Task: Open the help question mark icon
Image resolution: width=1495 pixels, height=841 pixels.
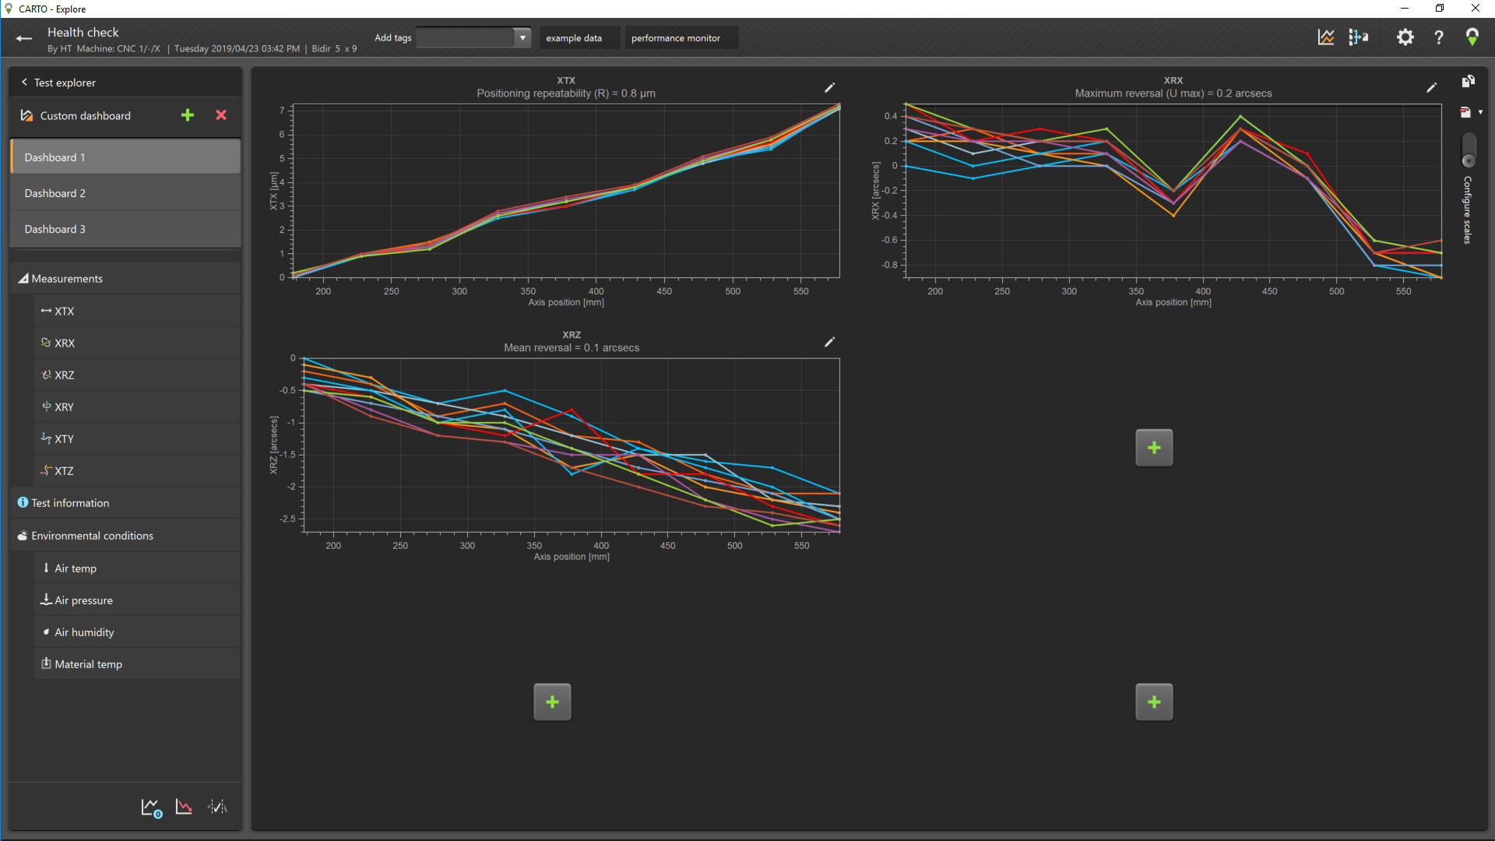Action: 1439,37
